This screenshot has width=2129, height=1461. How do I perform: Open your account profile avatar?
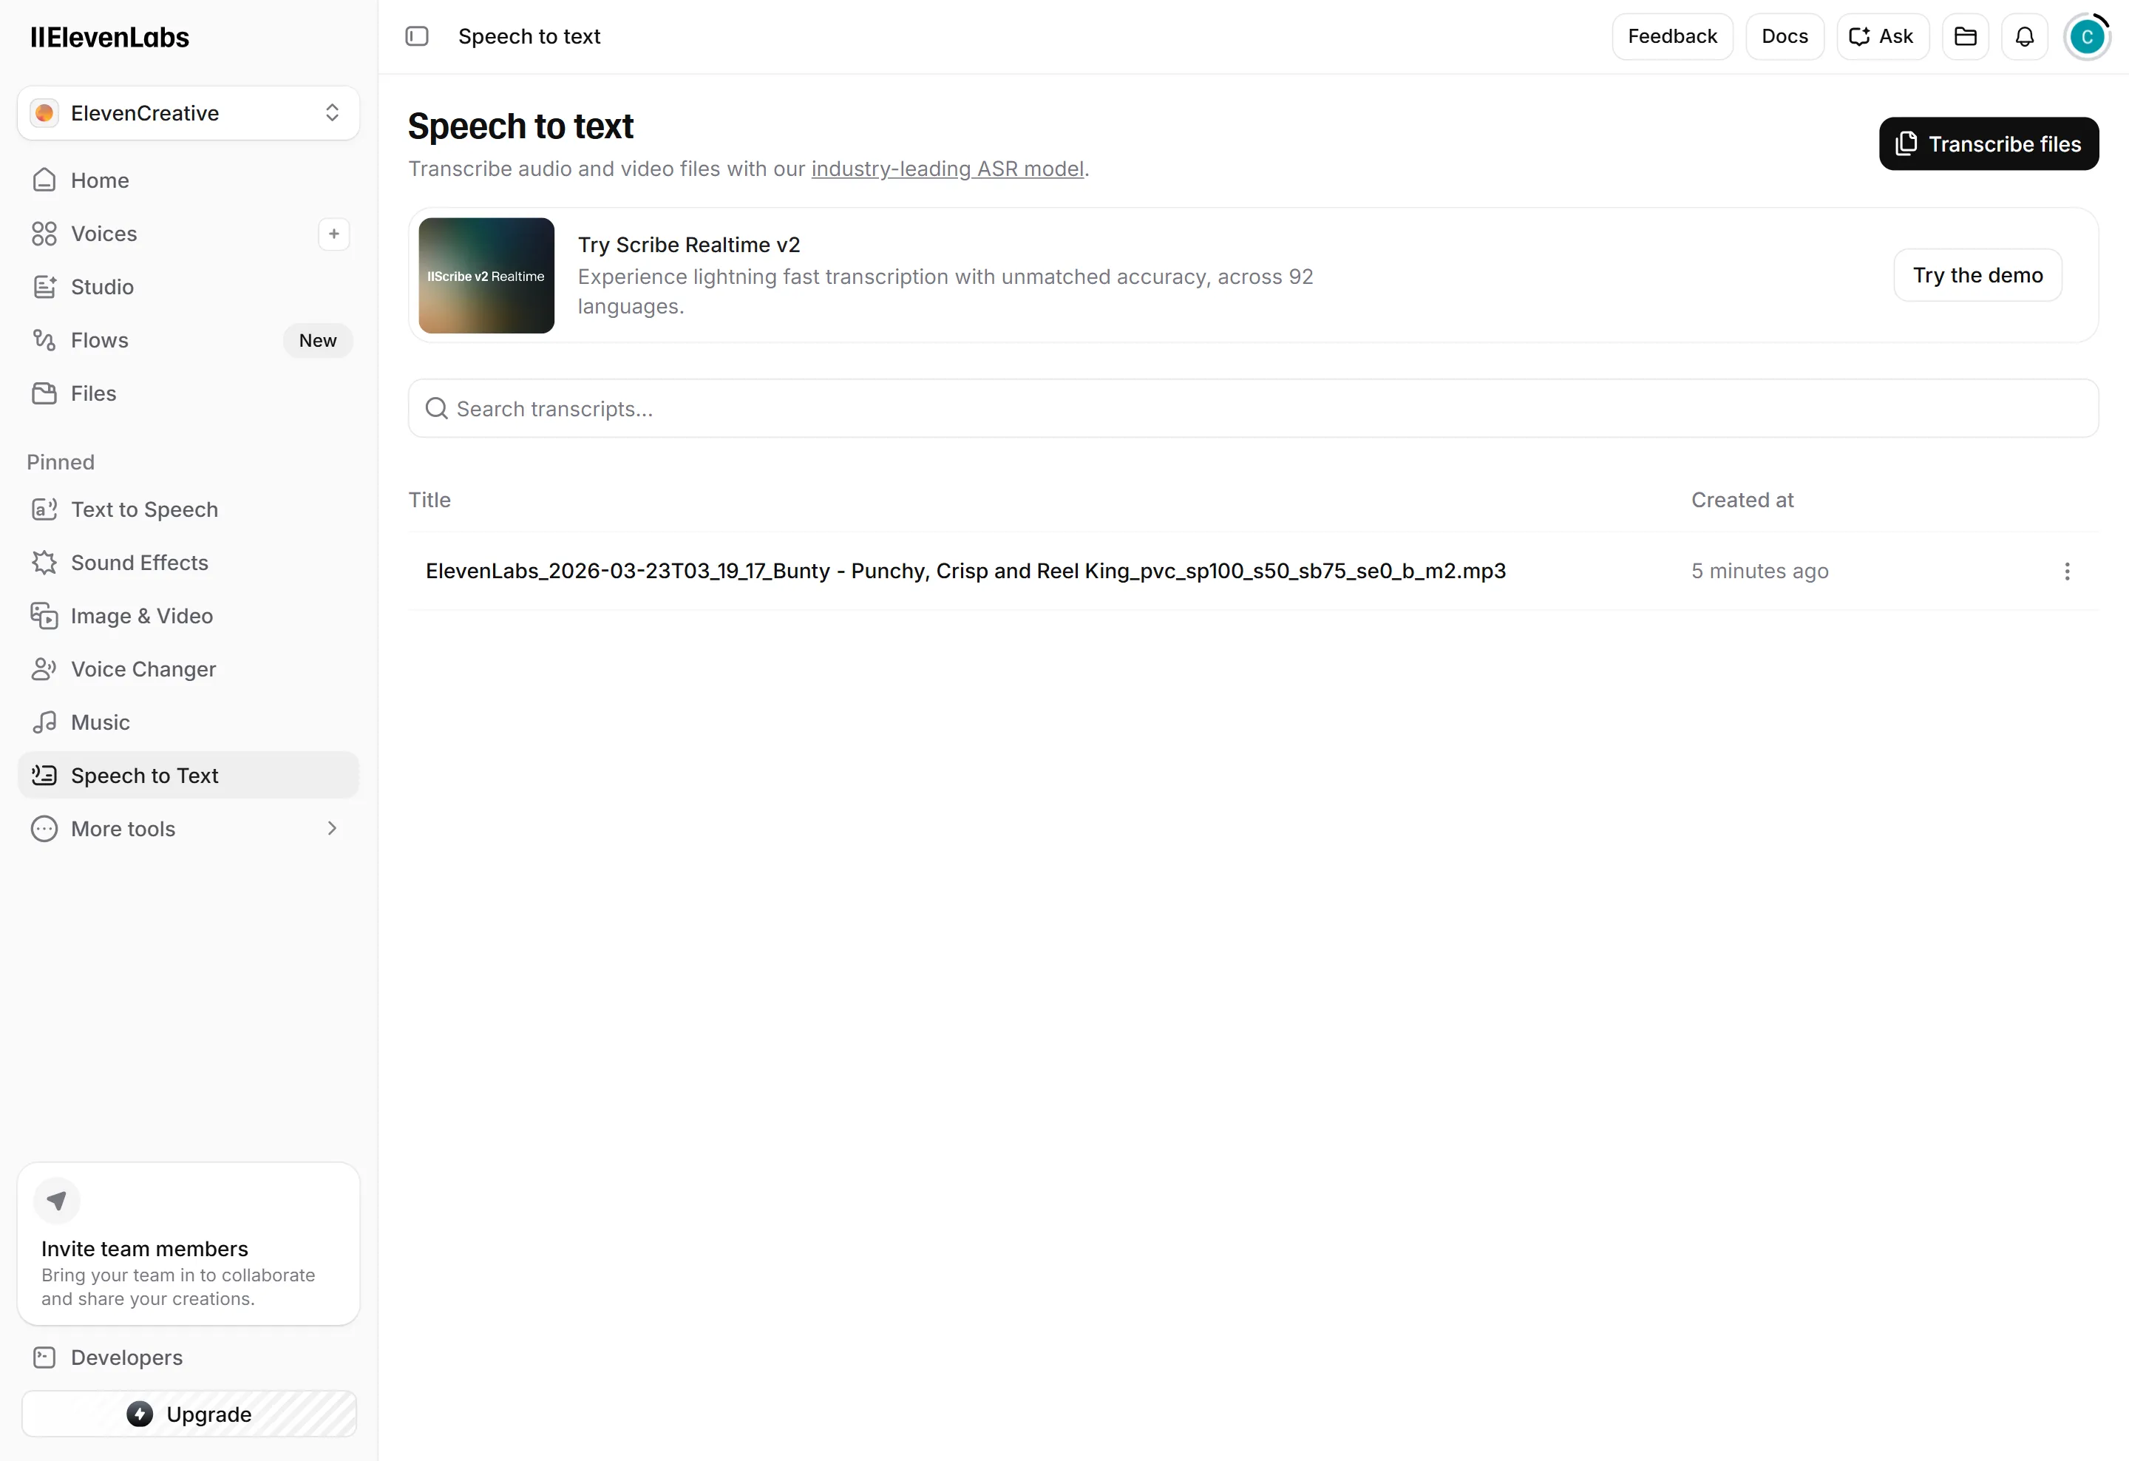pyautogui.click(x=2088, y=35)
